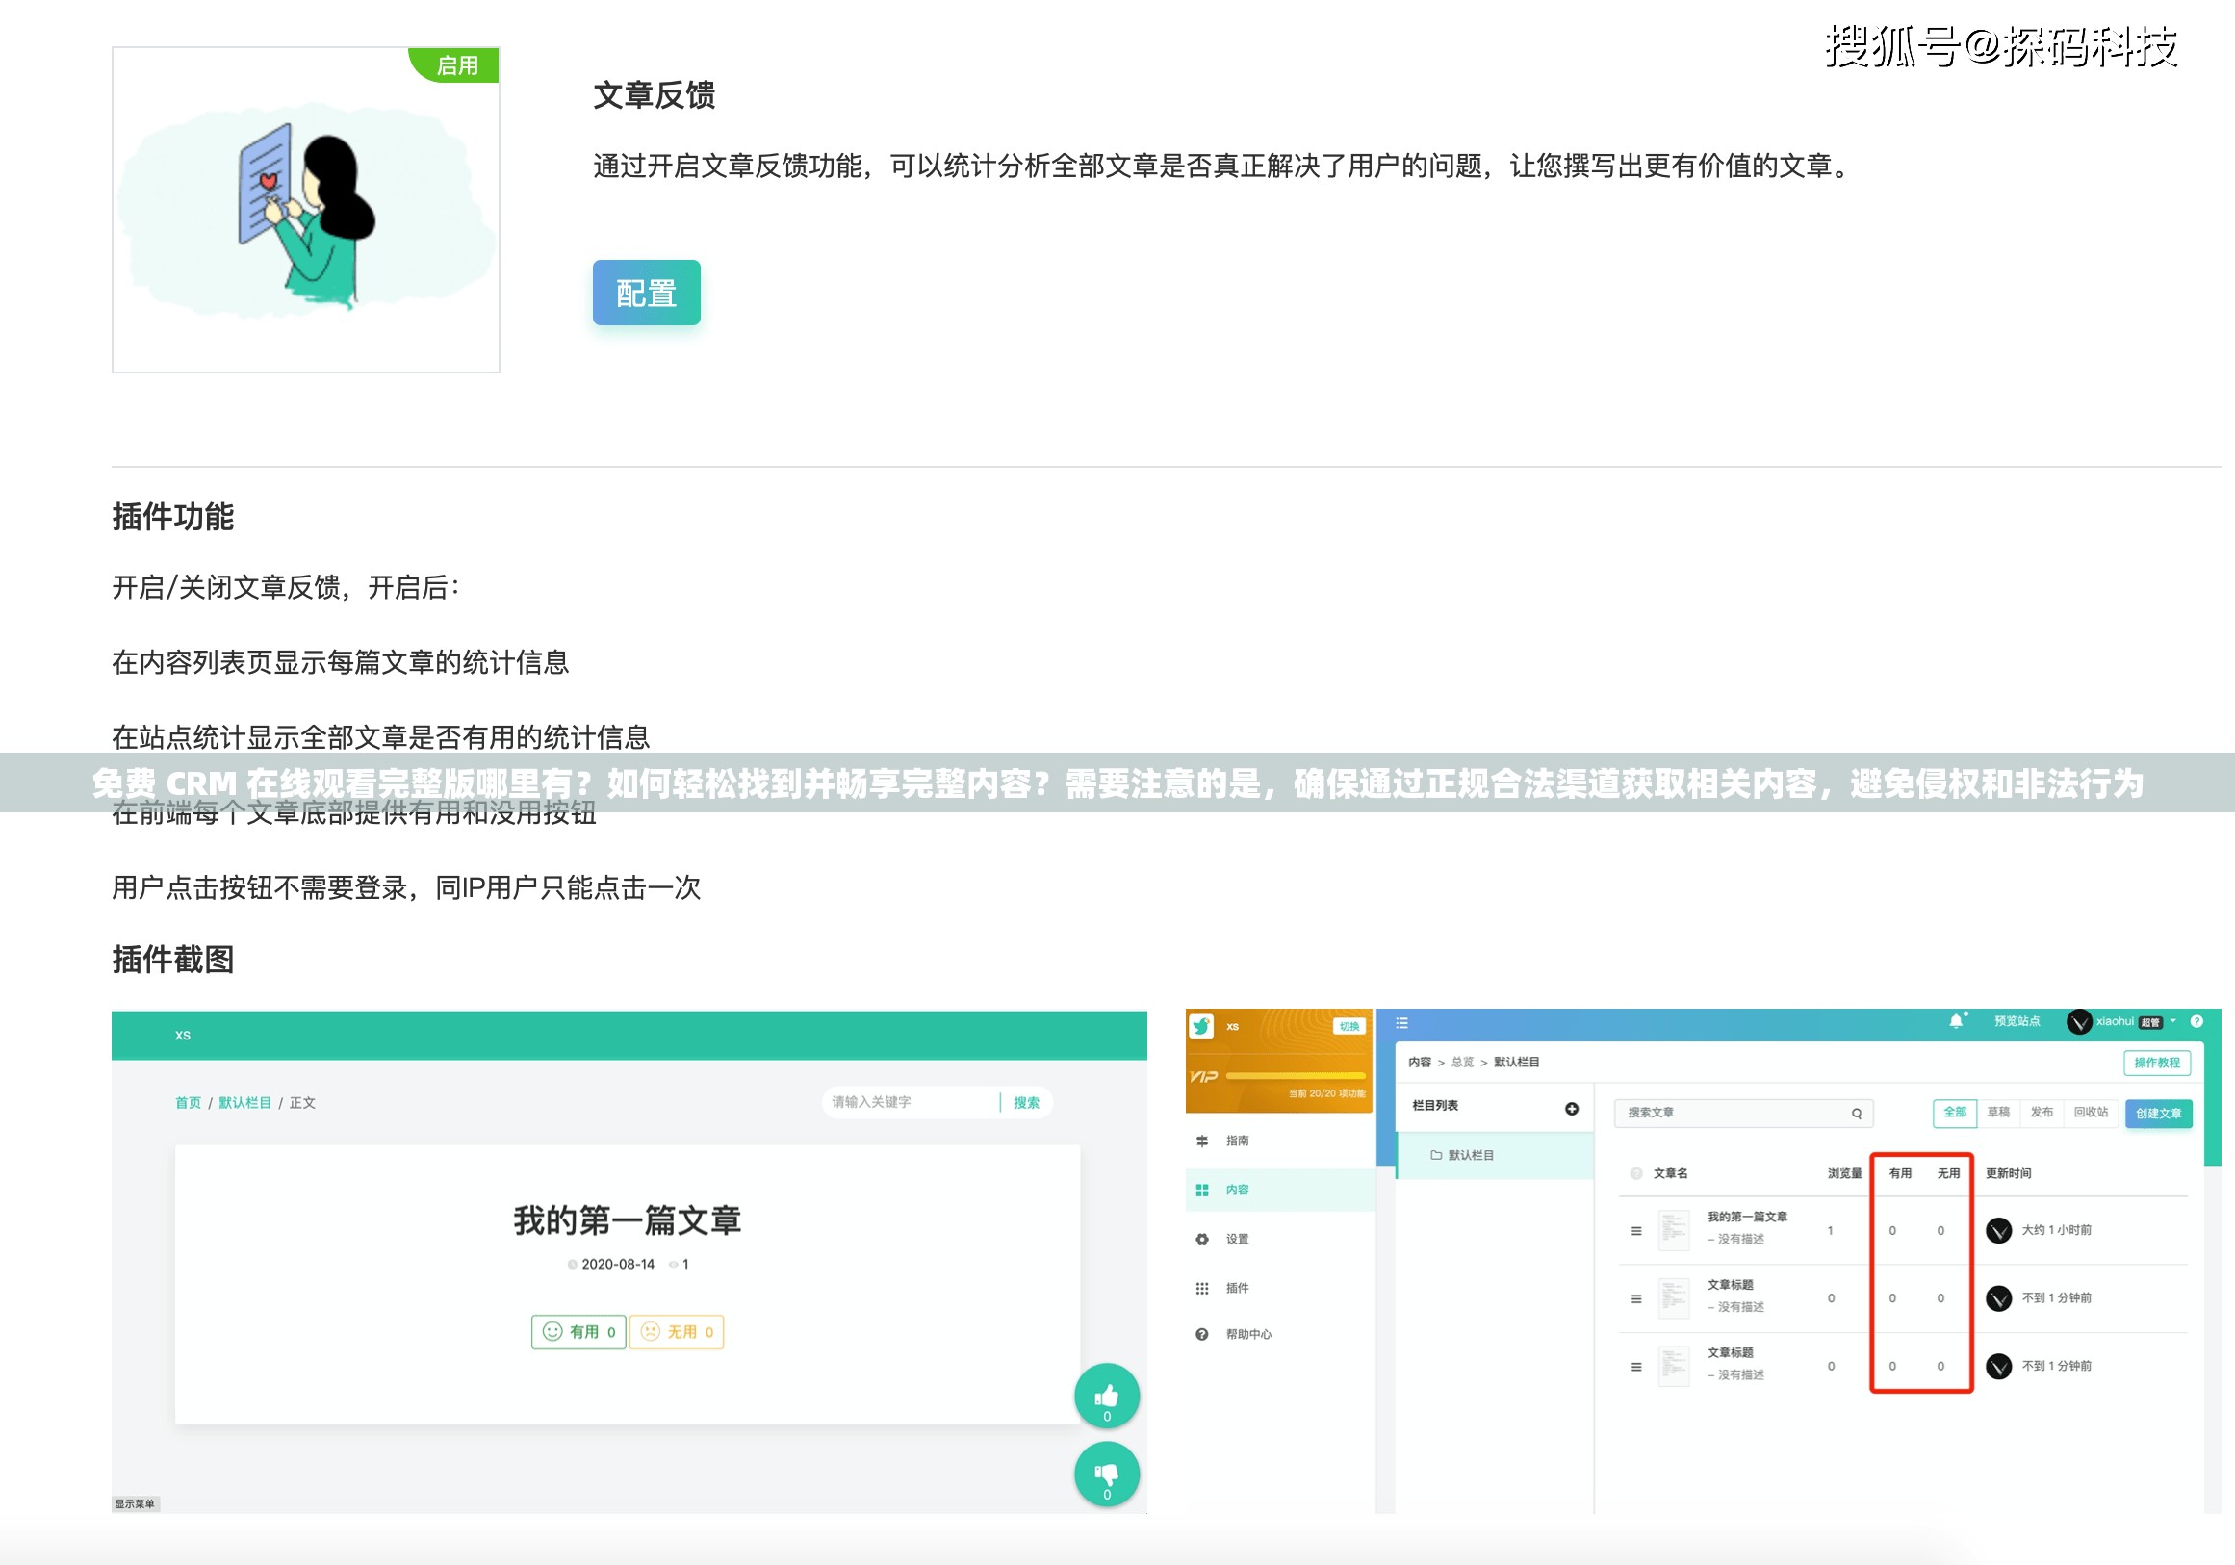
Task: Click the 无用 frowning feedback button
Action: [677, 1331]
